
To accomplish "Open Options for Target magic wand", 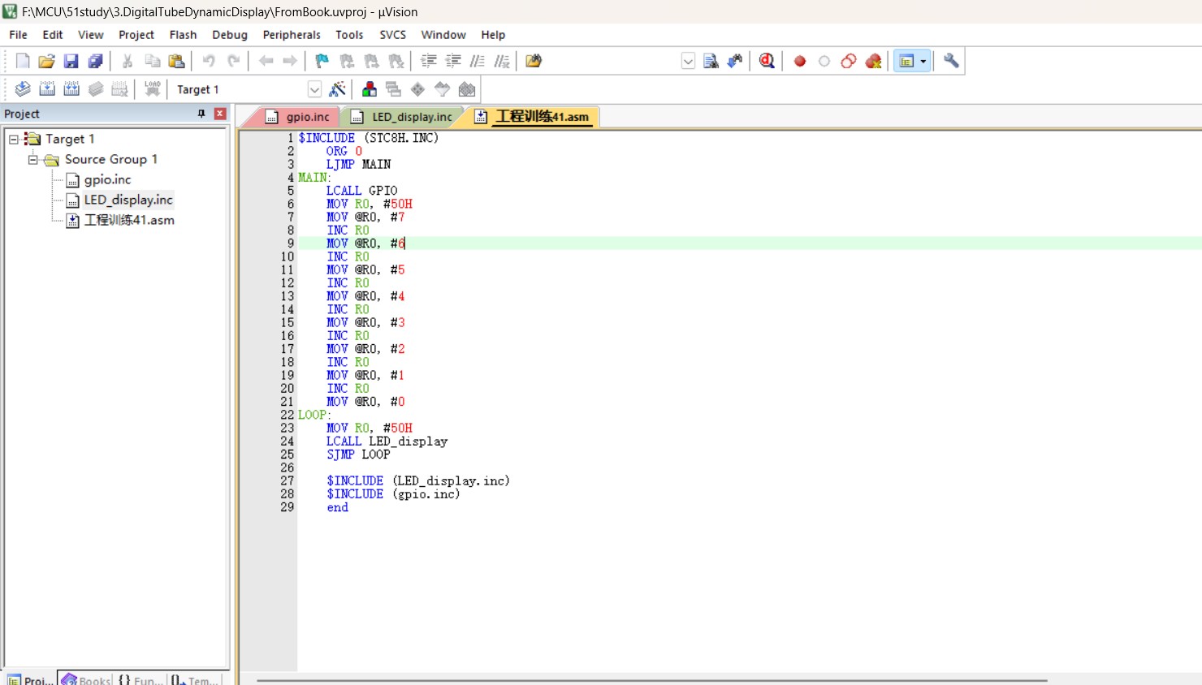I will (337, 89).
